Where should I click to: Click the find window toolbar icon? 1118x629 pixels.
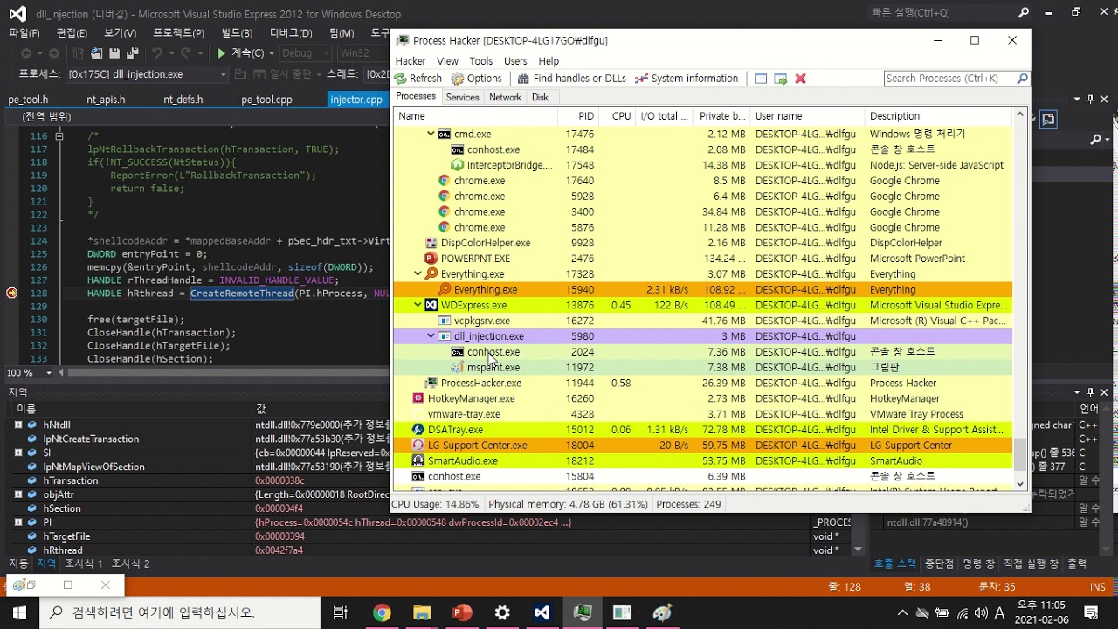(x=761, y=79)
